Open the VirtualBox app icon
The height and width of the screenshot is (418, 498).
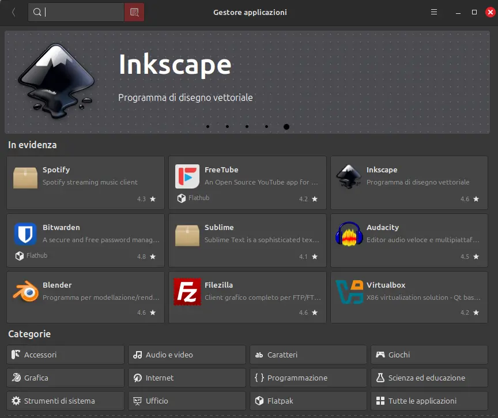(349, 292)
